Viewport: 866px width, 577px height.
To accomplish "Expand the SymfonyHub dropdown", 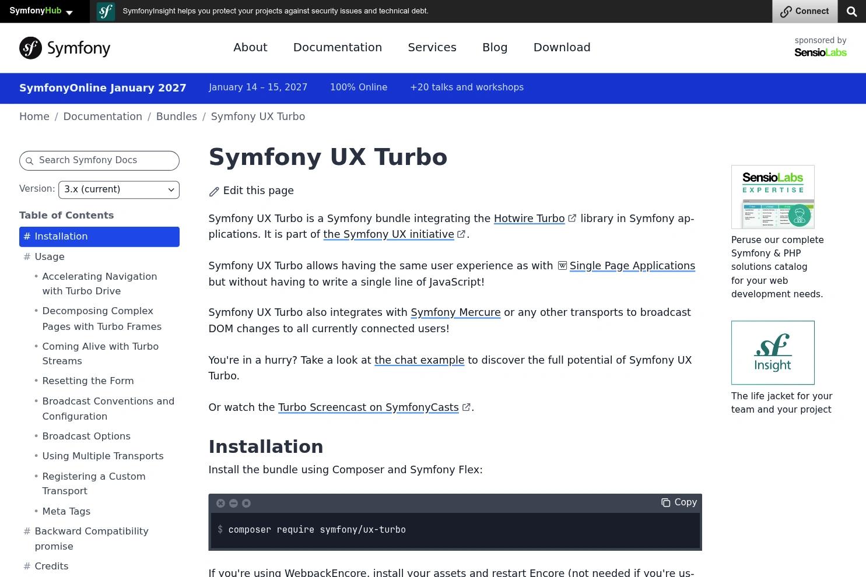I will pyautogui.click(x=41, y=11).
